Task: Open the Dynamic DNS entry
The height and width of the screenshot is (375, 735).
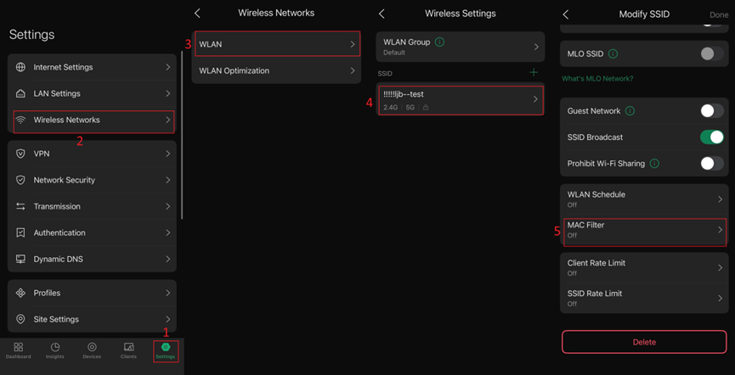Action: 92,259
